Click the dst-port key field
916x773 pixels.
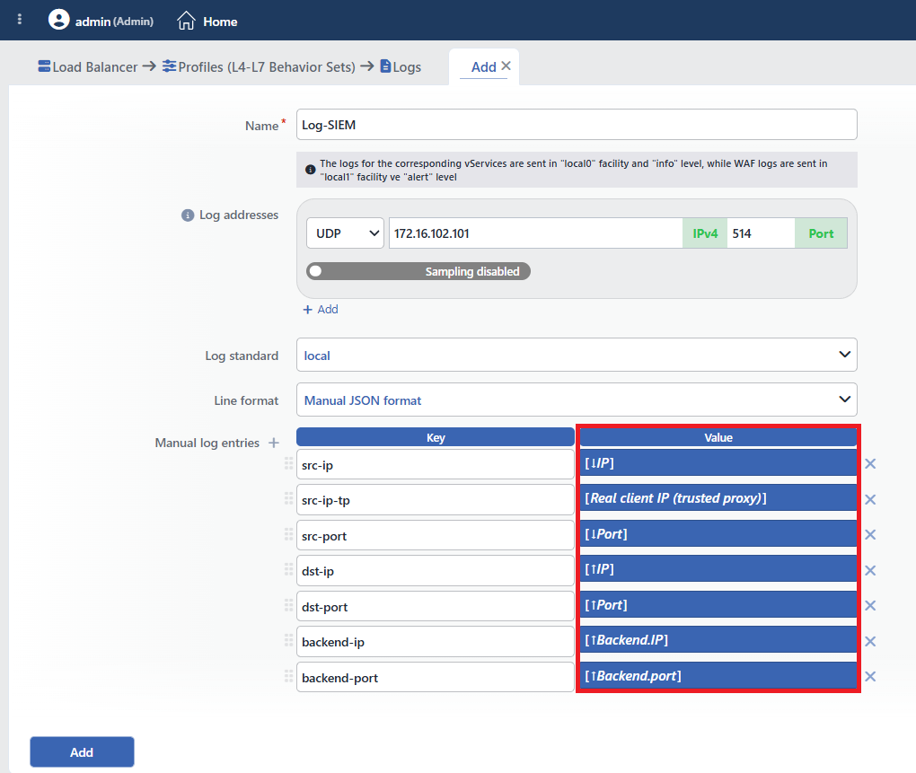[x=436, y=607]
